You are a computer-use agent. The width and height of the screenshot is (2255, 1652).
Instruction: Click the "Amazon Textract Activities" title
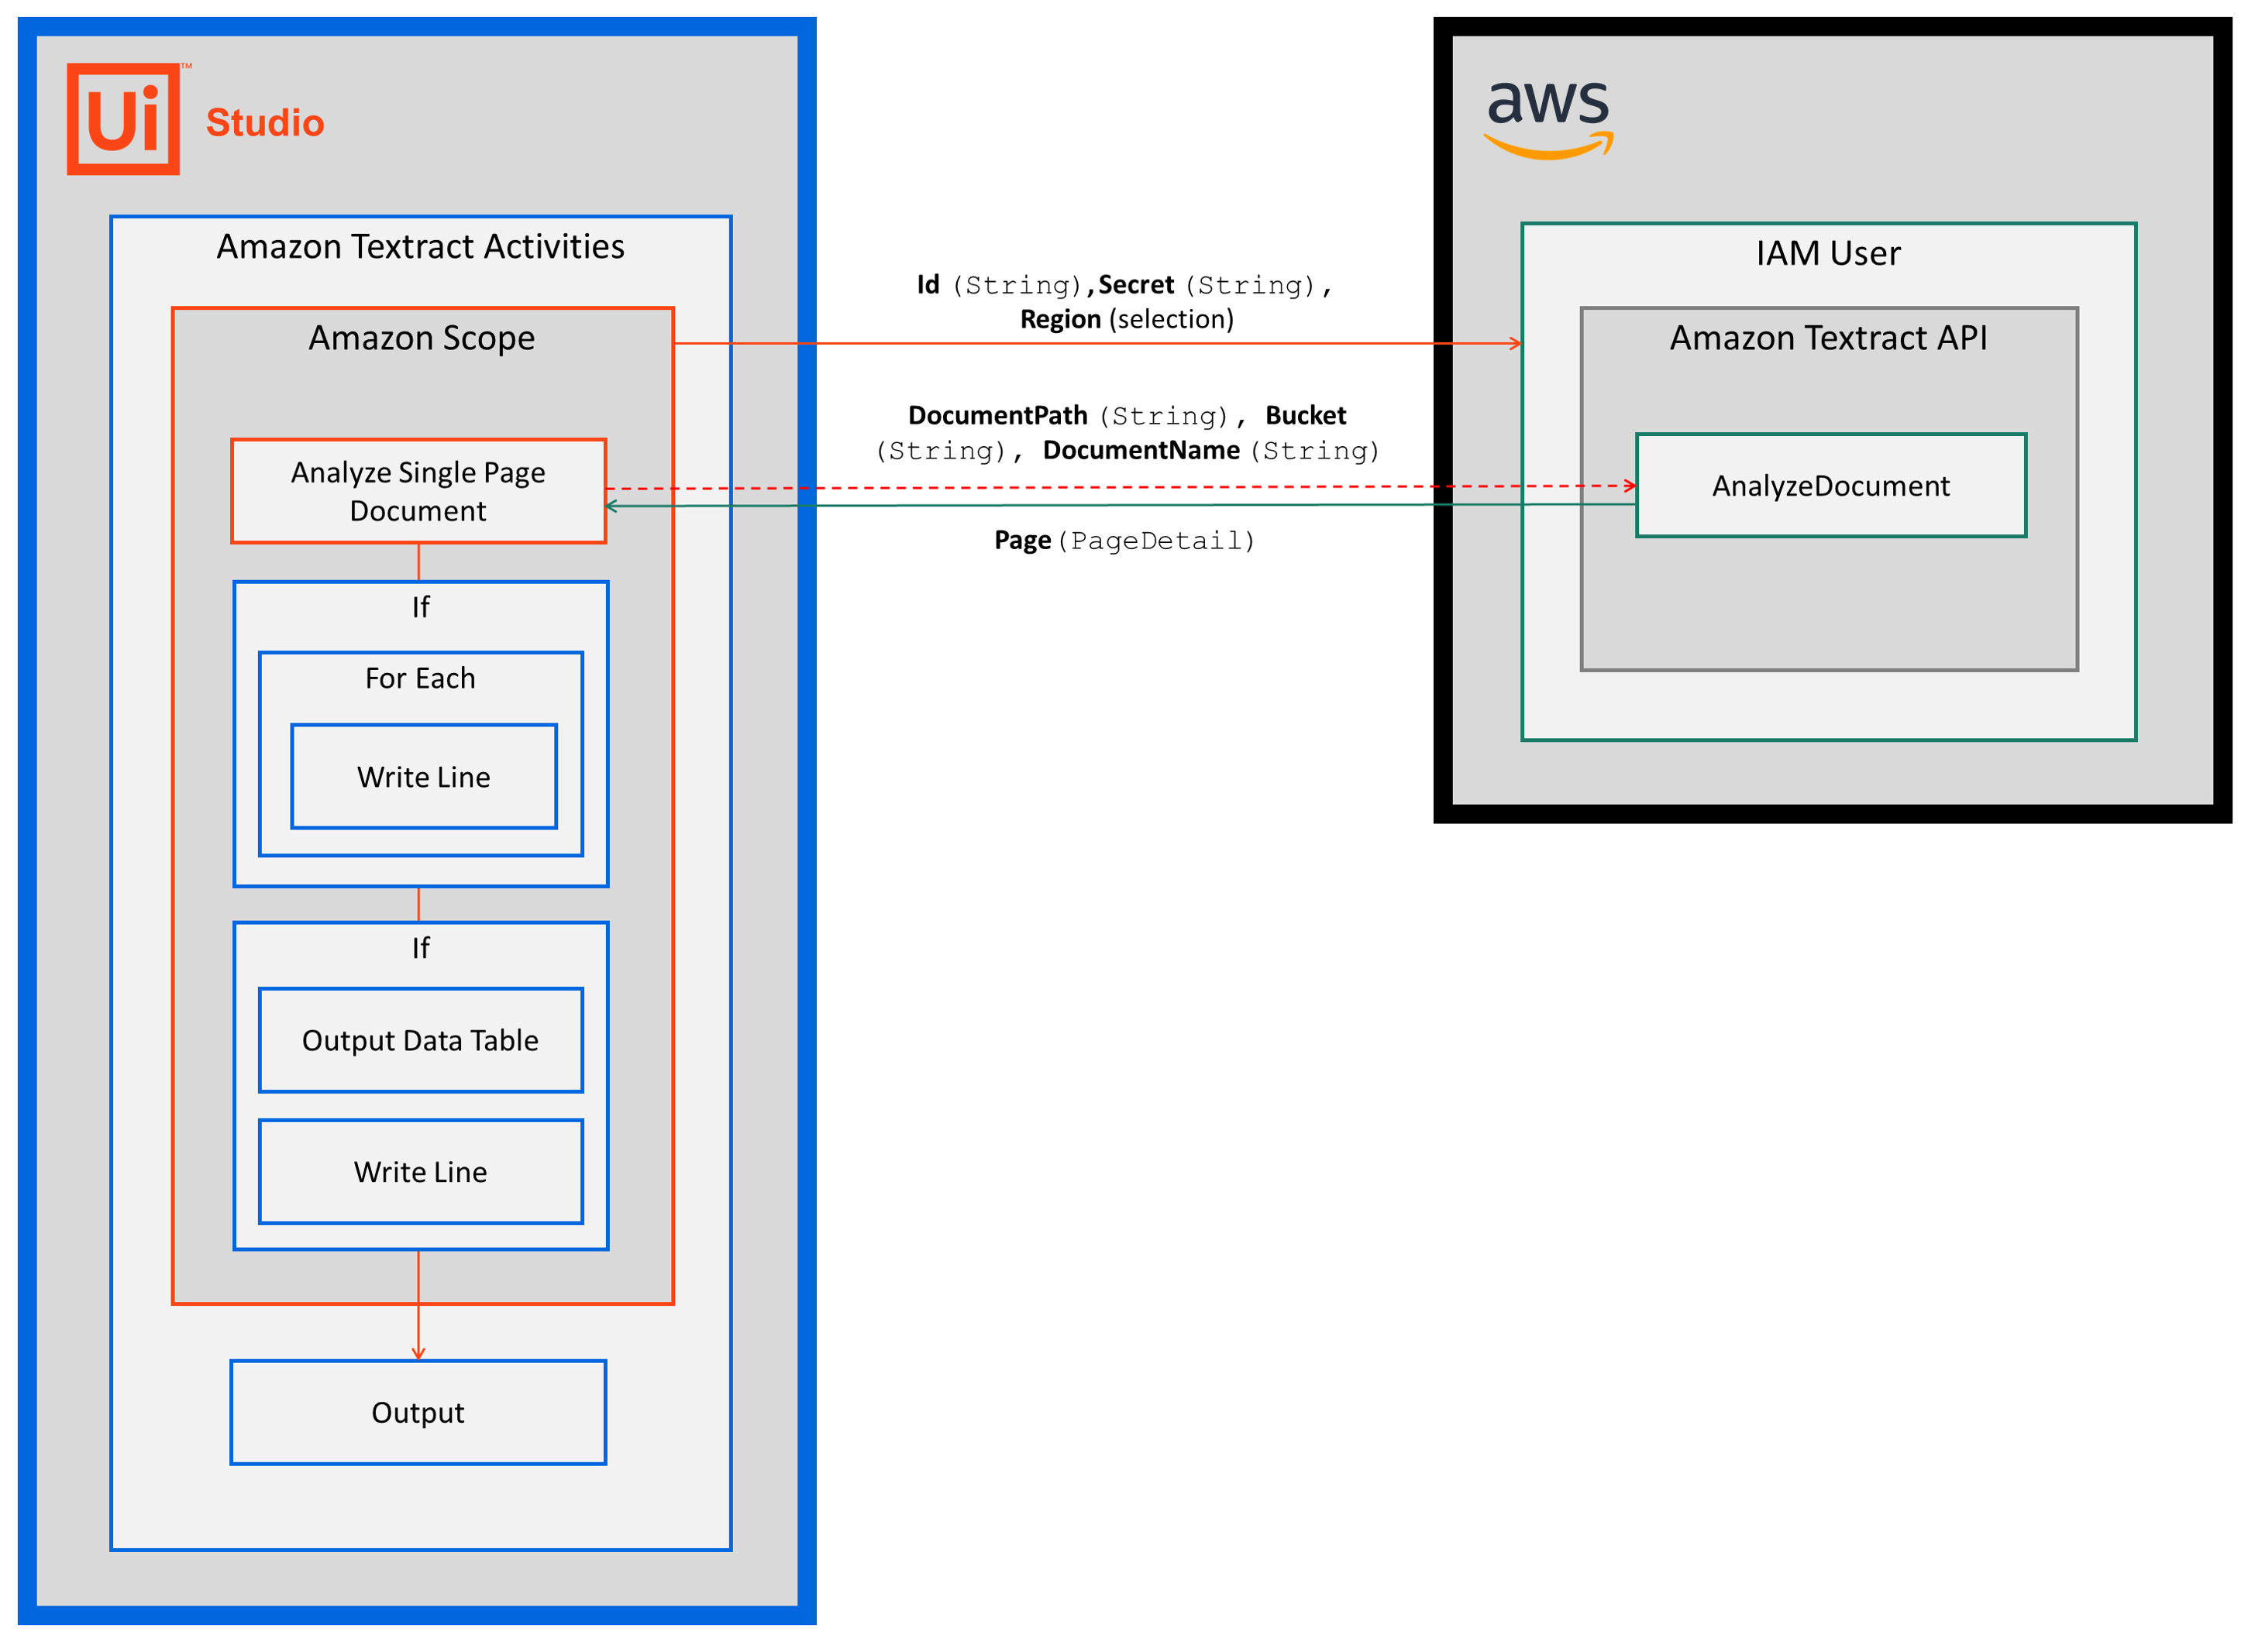pyautogui.click(x=420, y=246)
